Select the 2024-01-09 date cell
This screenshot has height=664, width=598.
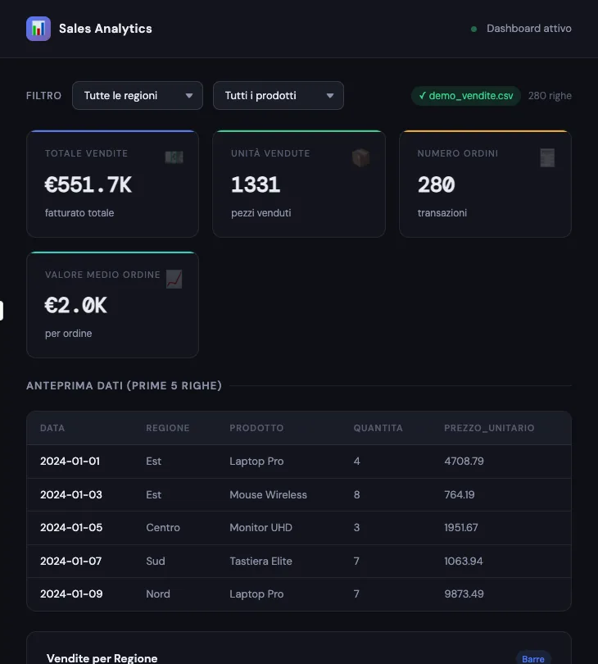71,594
